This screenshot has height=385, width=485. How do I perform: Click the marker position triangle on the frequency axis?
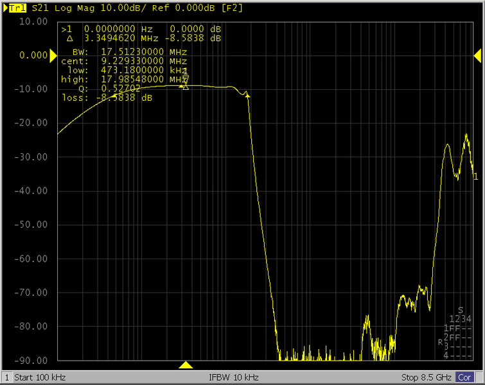186,365
